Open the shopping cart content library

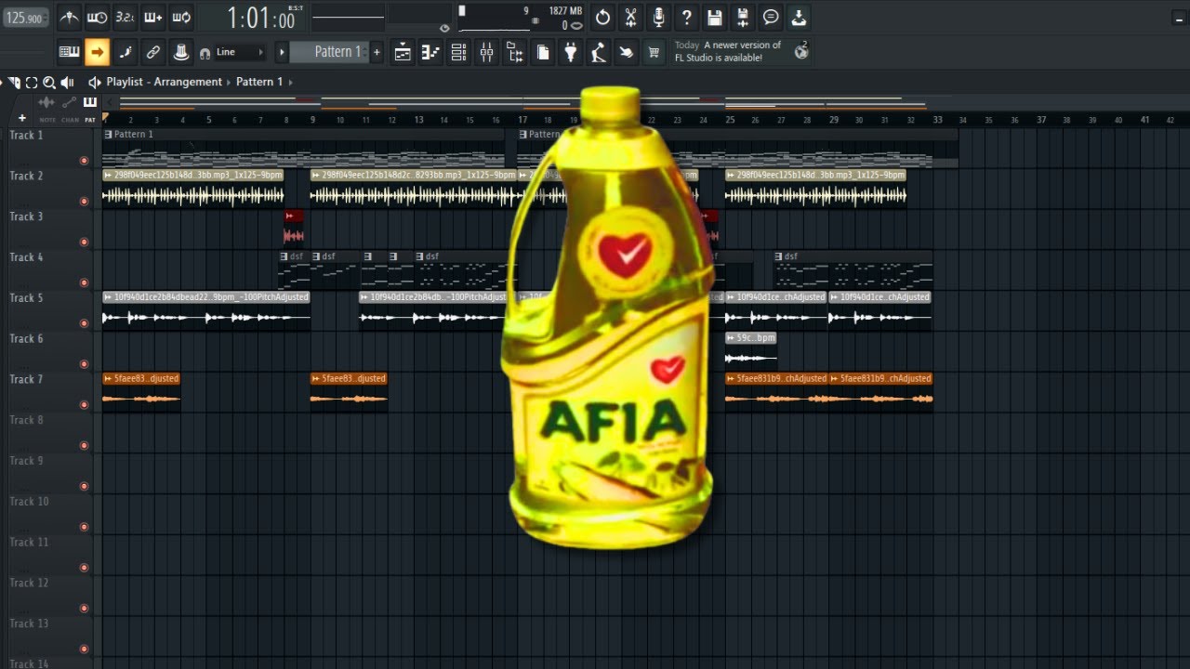click(x=654, y=52)
